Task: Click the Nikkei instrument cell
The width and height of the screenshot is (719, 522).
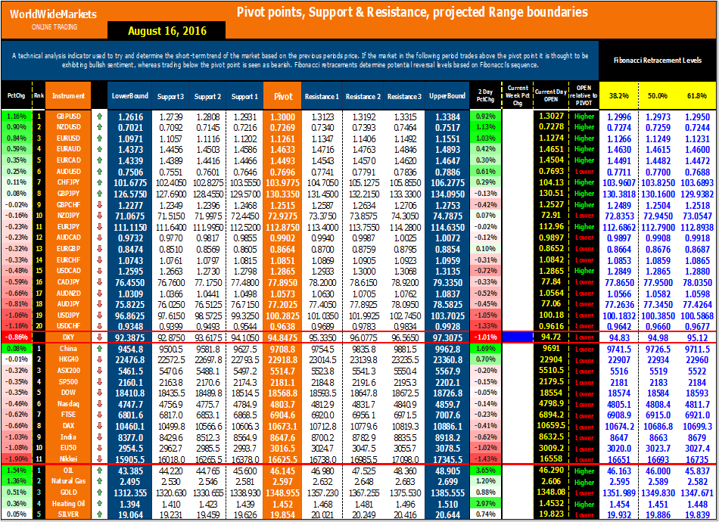Action: click(x=68, y=458)
